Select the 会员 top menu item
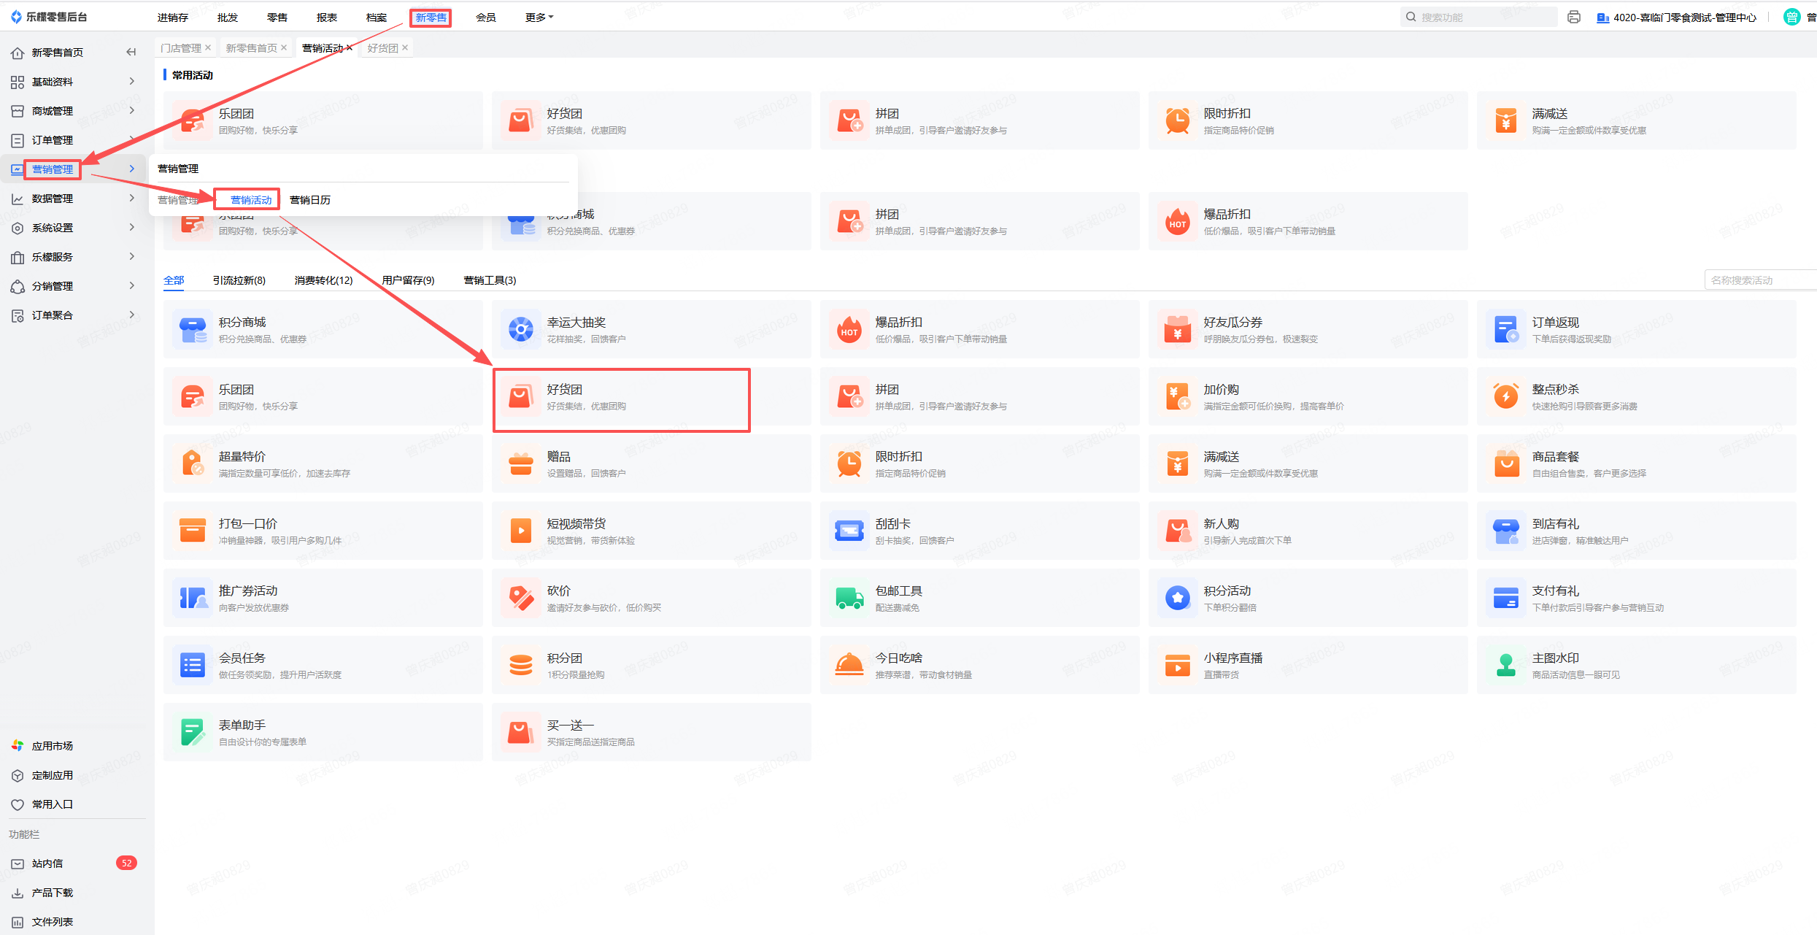 point(486,18)
